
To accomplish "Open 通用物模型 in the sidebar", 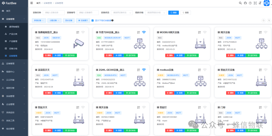I will [x=14, y=27].
